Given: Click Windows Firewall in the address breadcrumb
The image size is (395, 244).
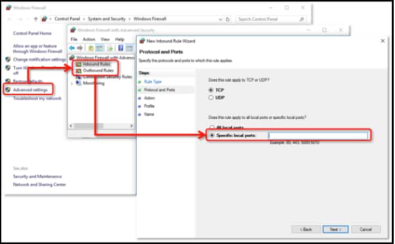Looking at the screenshot, I should [150, 19].
